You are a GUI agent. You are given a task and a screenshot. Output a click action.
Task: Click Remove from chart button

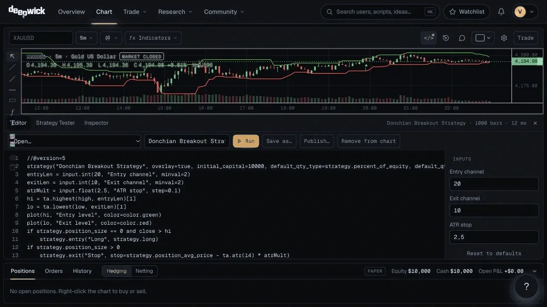click(x=369, y=141)
